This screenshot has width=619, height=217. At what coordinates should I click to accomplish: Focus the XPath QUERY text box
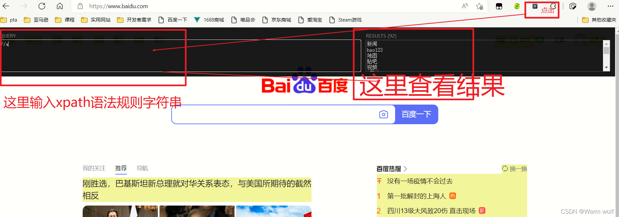(x=180, y=56)
